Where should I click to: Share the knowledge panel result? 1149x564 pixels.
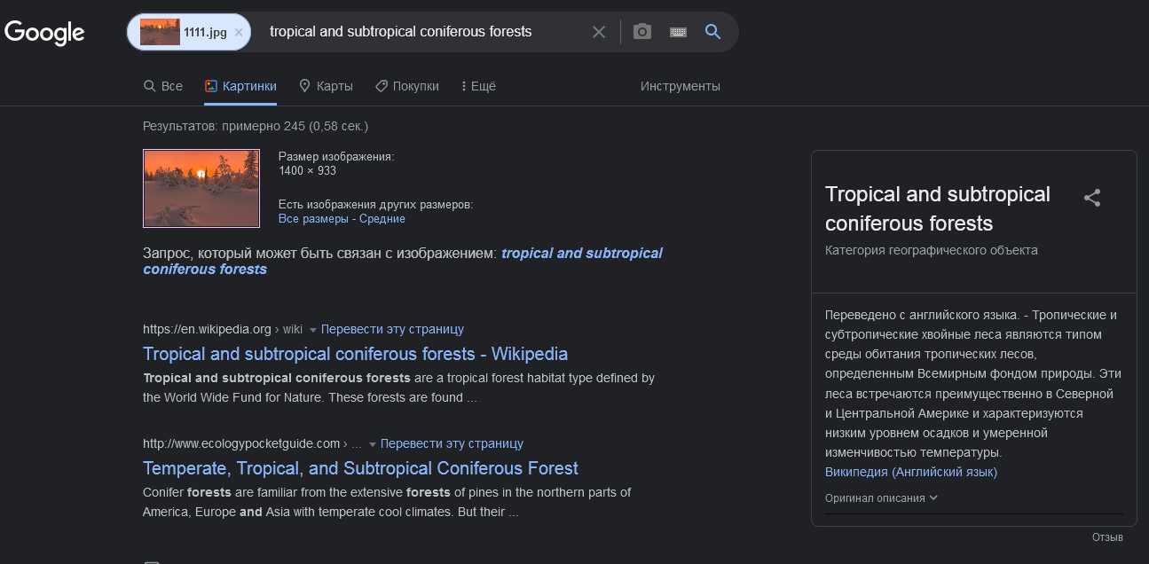pos(1092,198)
